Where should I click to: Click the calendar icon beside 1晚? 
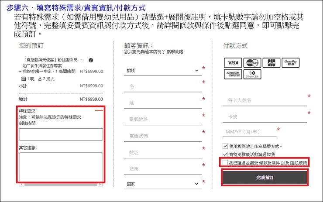coord(24,79)
